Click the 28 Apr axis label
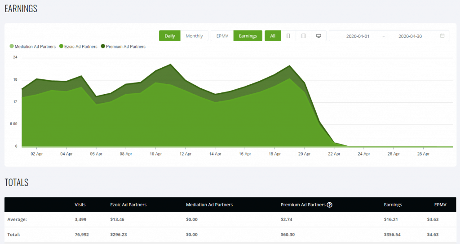This screenshot has height=244, width=460. coord(423,154)
